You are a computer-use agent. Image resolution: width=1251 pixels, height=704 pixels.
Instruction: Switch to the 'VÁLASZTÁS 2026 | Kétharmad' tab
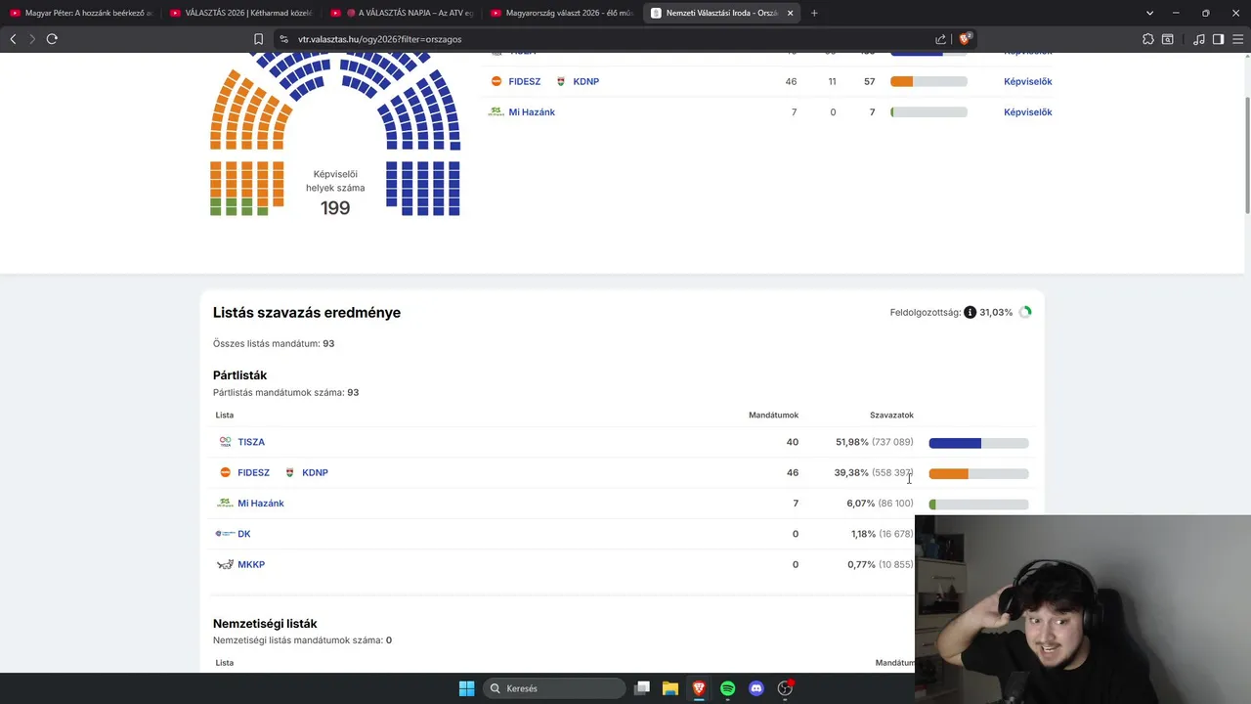241,13
